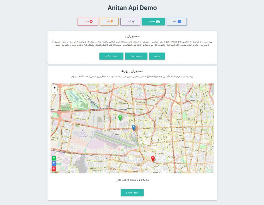Toggle the round trip (رفت و برگشت) switch
This screenshot has width=264, height=205.
pyautogui.click(x=118, y=180)
